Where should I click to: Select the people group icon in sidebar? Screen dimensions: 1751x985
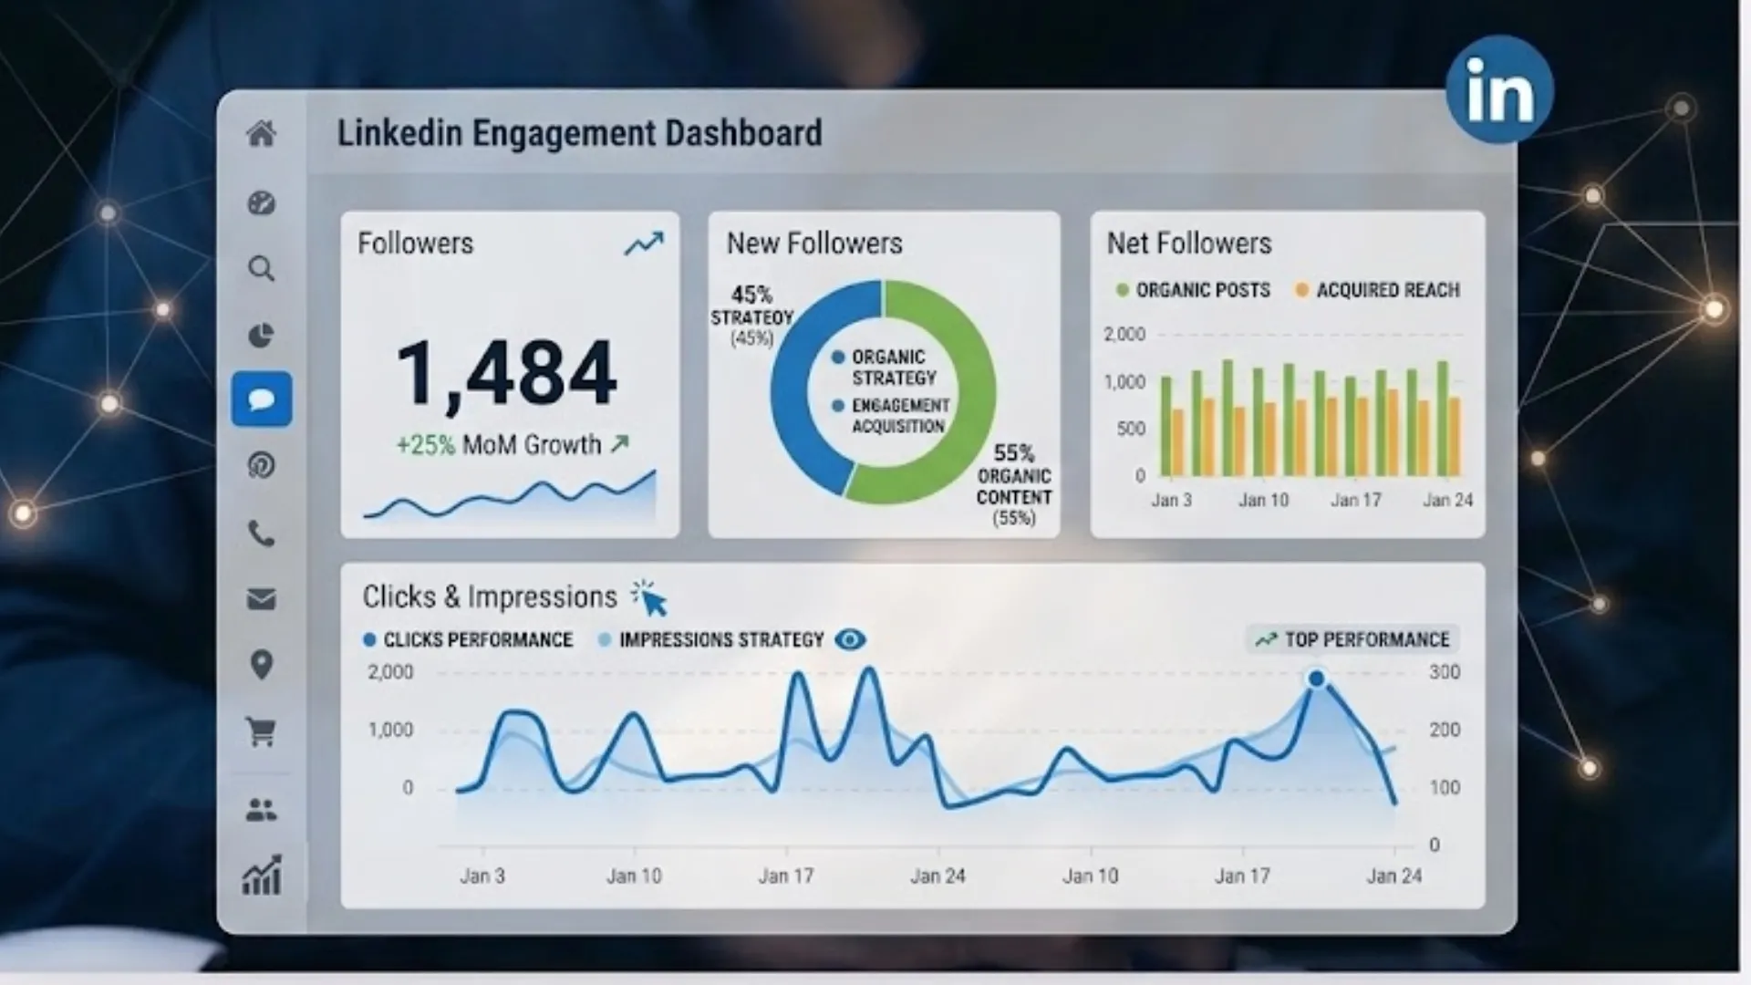pyautogui.click(x=262, y=809)
